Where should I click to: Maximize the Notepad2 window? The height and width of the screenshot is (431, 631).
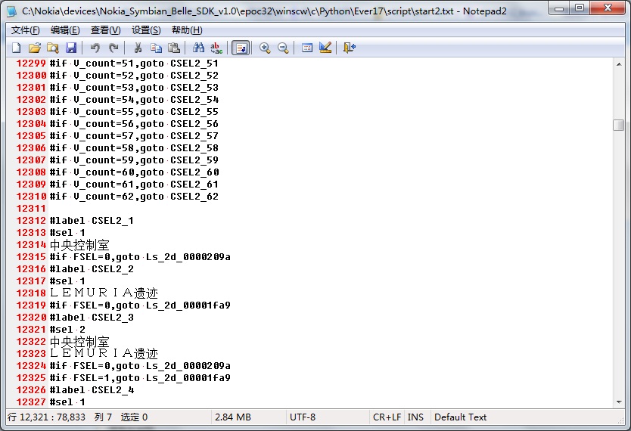click(x=580, y=8)
